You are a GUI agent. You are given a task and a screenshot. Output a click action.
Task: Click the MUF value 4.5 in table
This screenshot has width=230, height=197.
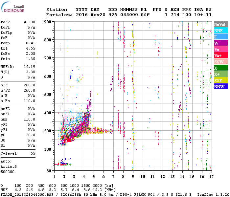[x=18, y=190]
